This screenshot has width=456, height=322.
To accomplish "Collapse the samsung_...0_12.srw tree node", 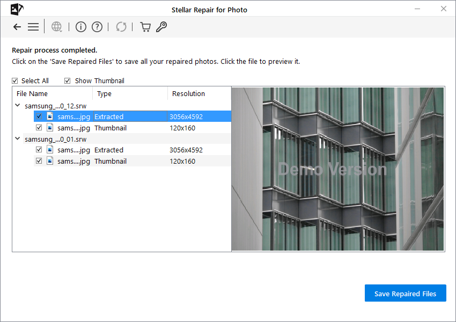I will coord(18,106).
